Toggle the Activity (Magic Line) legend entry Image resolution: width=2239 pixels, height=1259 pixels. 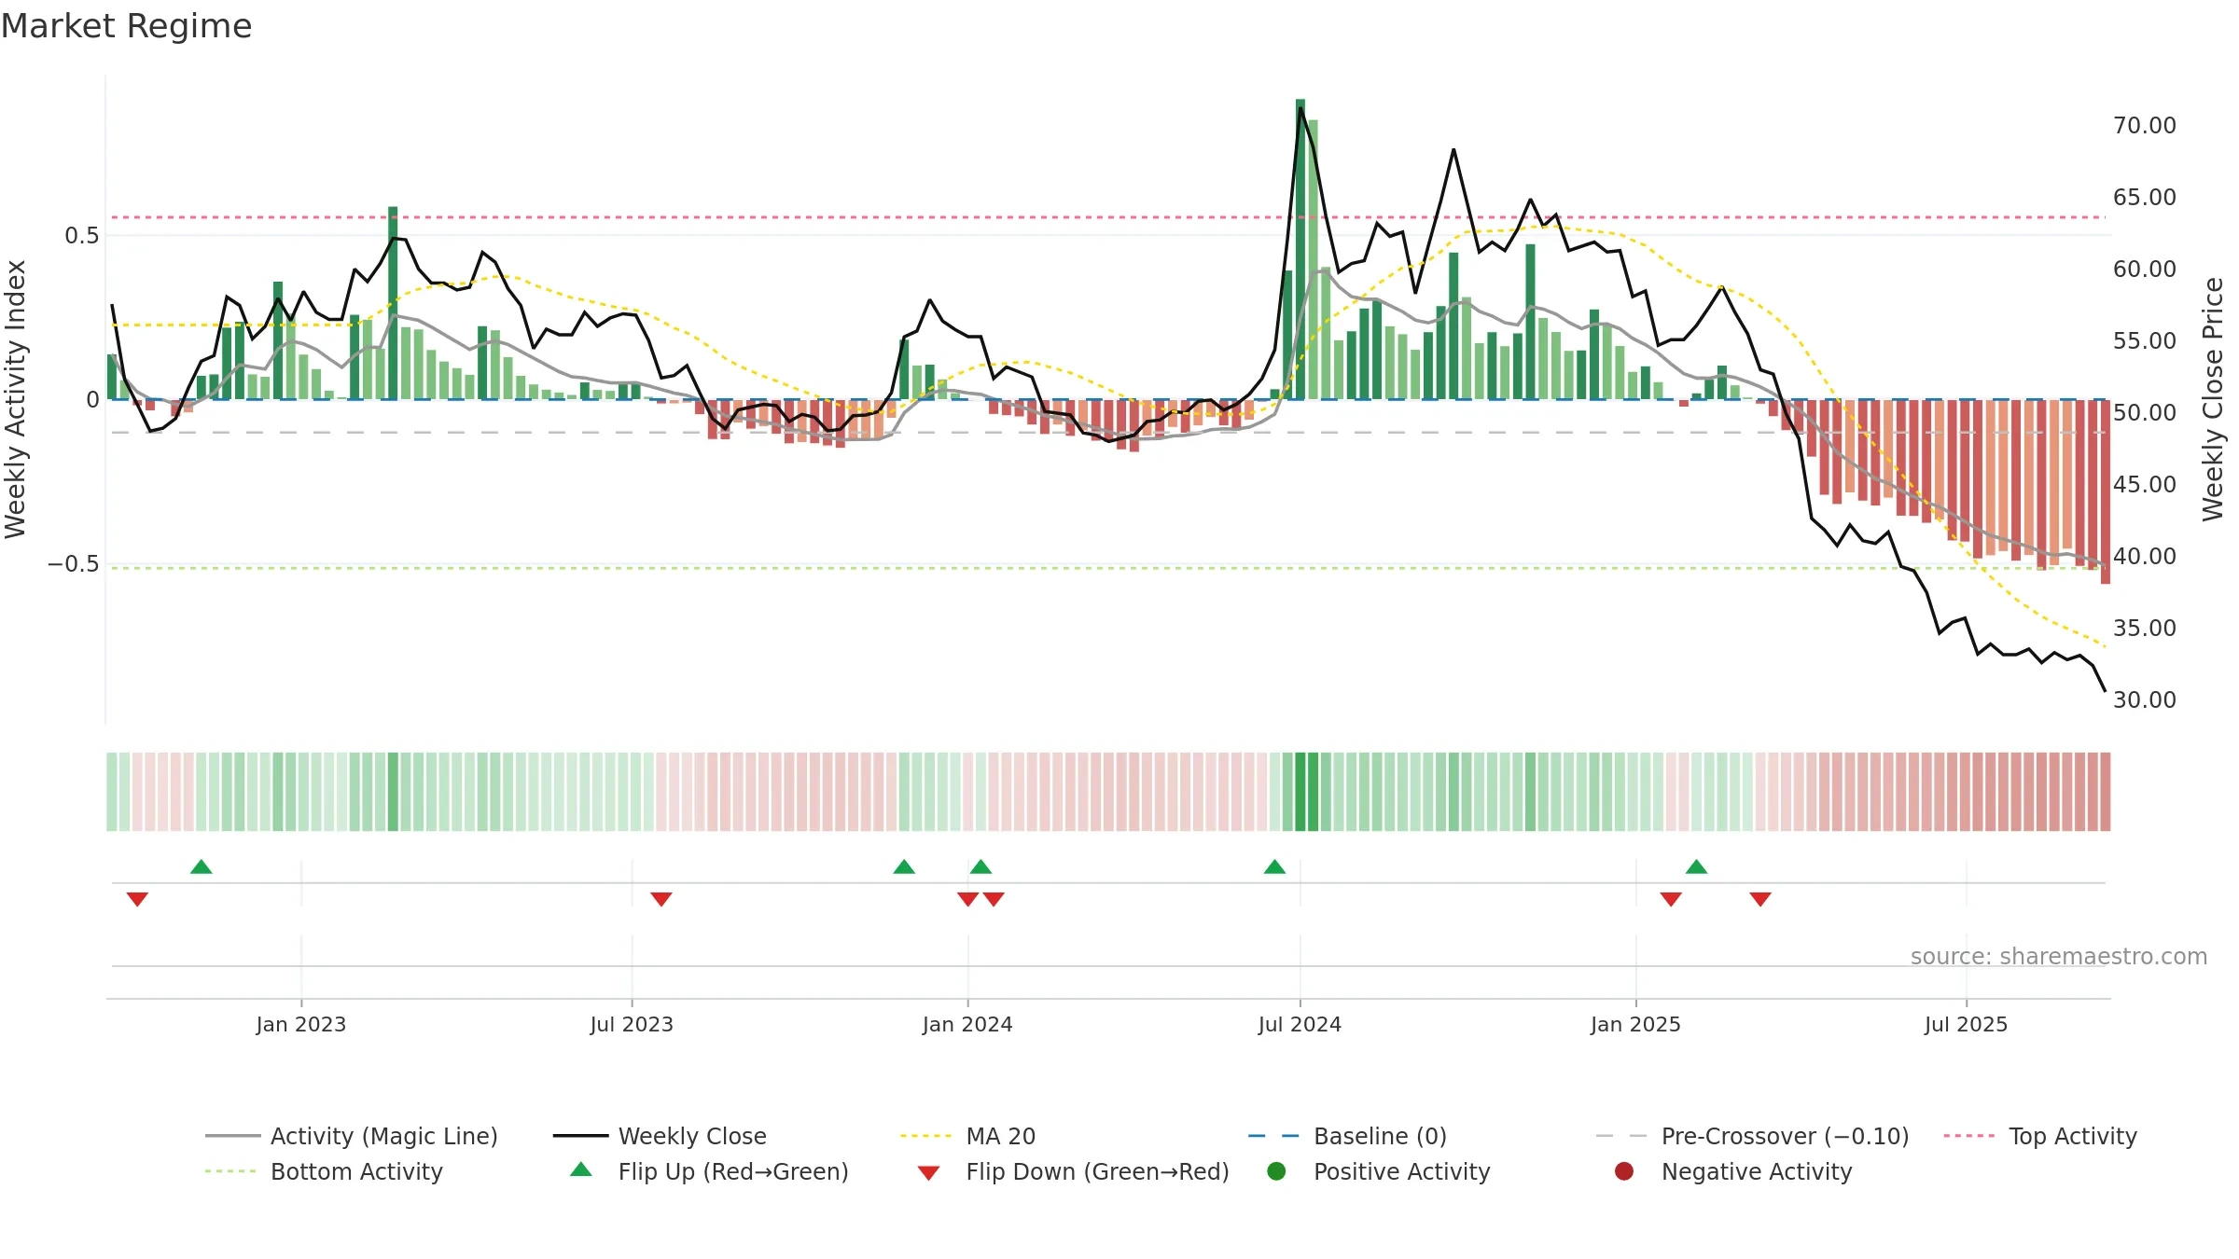click(352, 1136)
